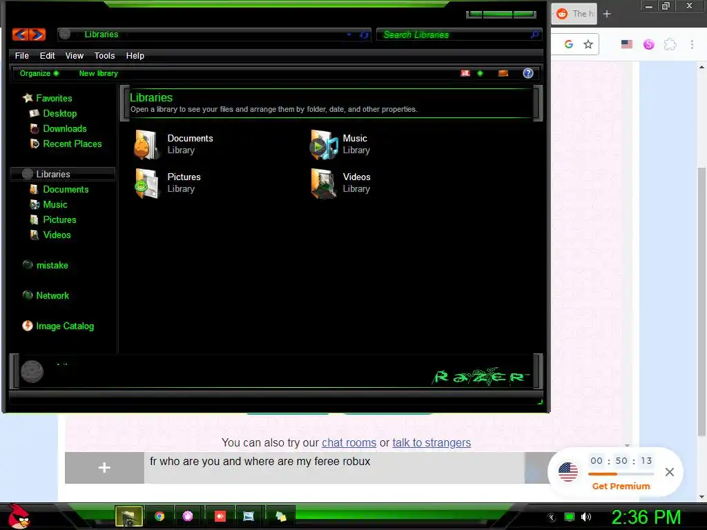Change the view icon in Explorer toolbar
Viewport: 707px width, 530px height.
click(465, 73)
